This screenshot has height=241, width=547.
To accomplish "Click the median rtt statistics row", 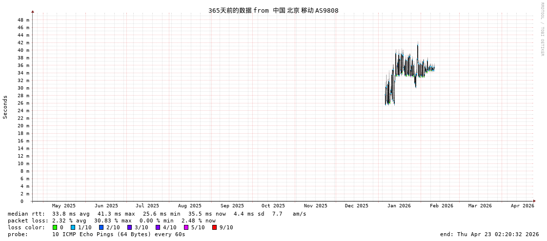I will [x=157, y=214].
